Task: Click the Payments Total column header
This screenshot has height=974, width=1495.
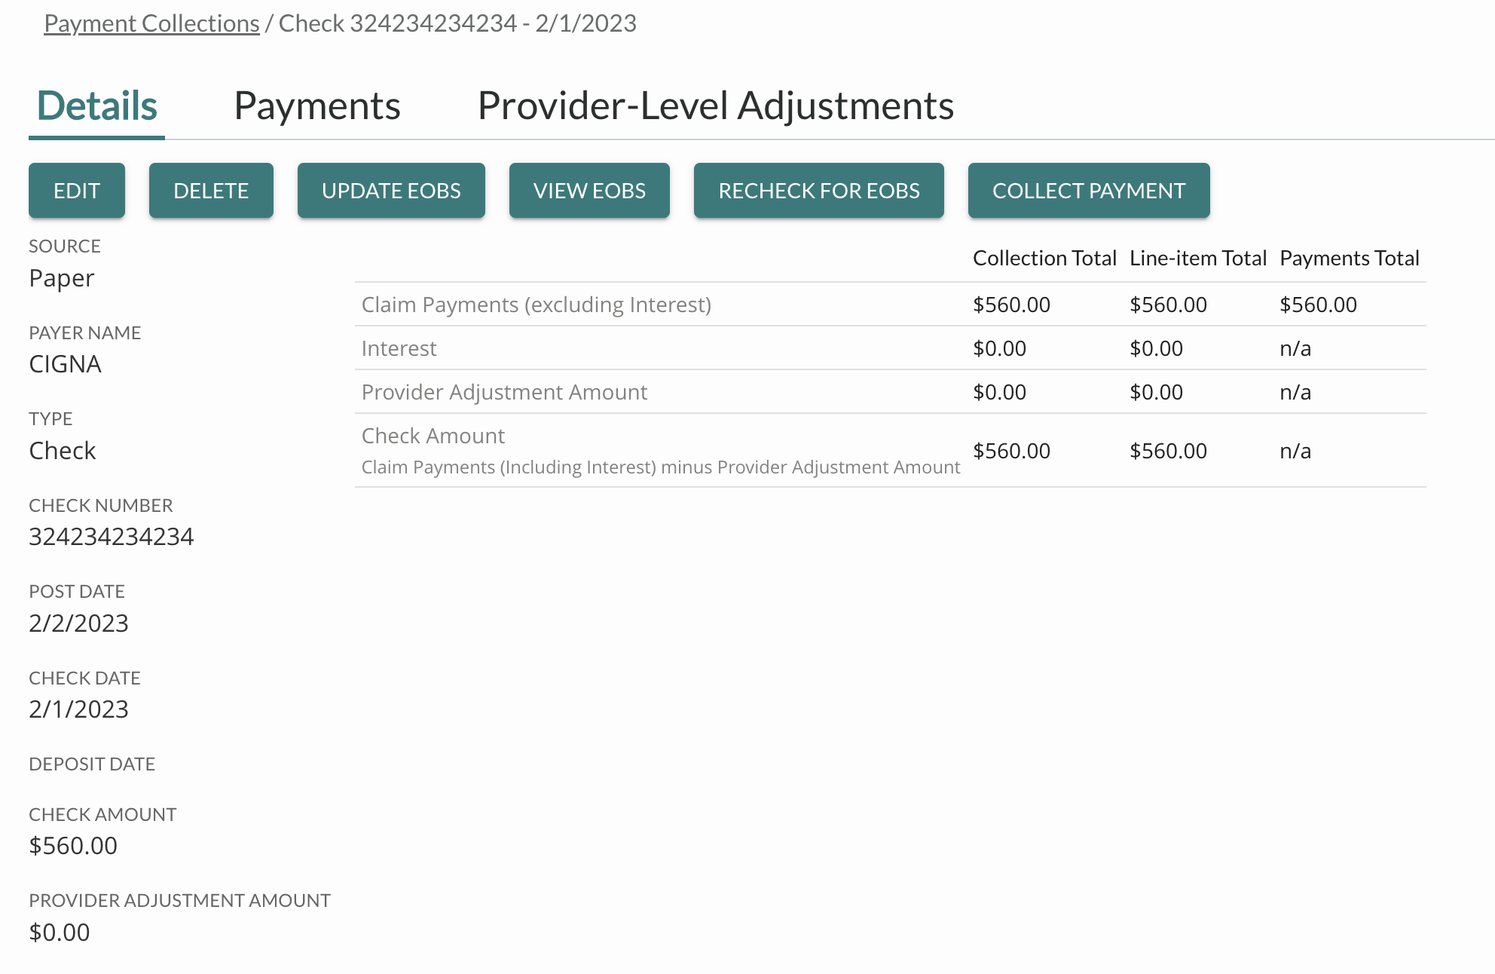Action: pos(1349,259)
